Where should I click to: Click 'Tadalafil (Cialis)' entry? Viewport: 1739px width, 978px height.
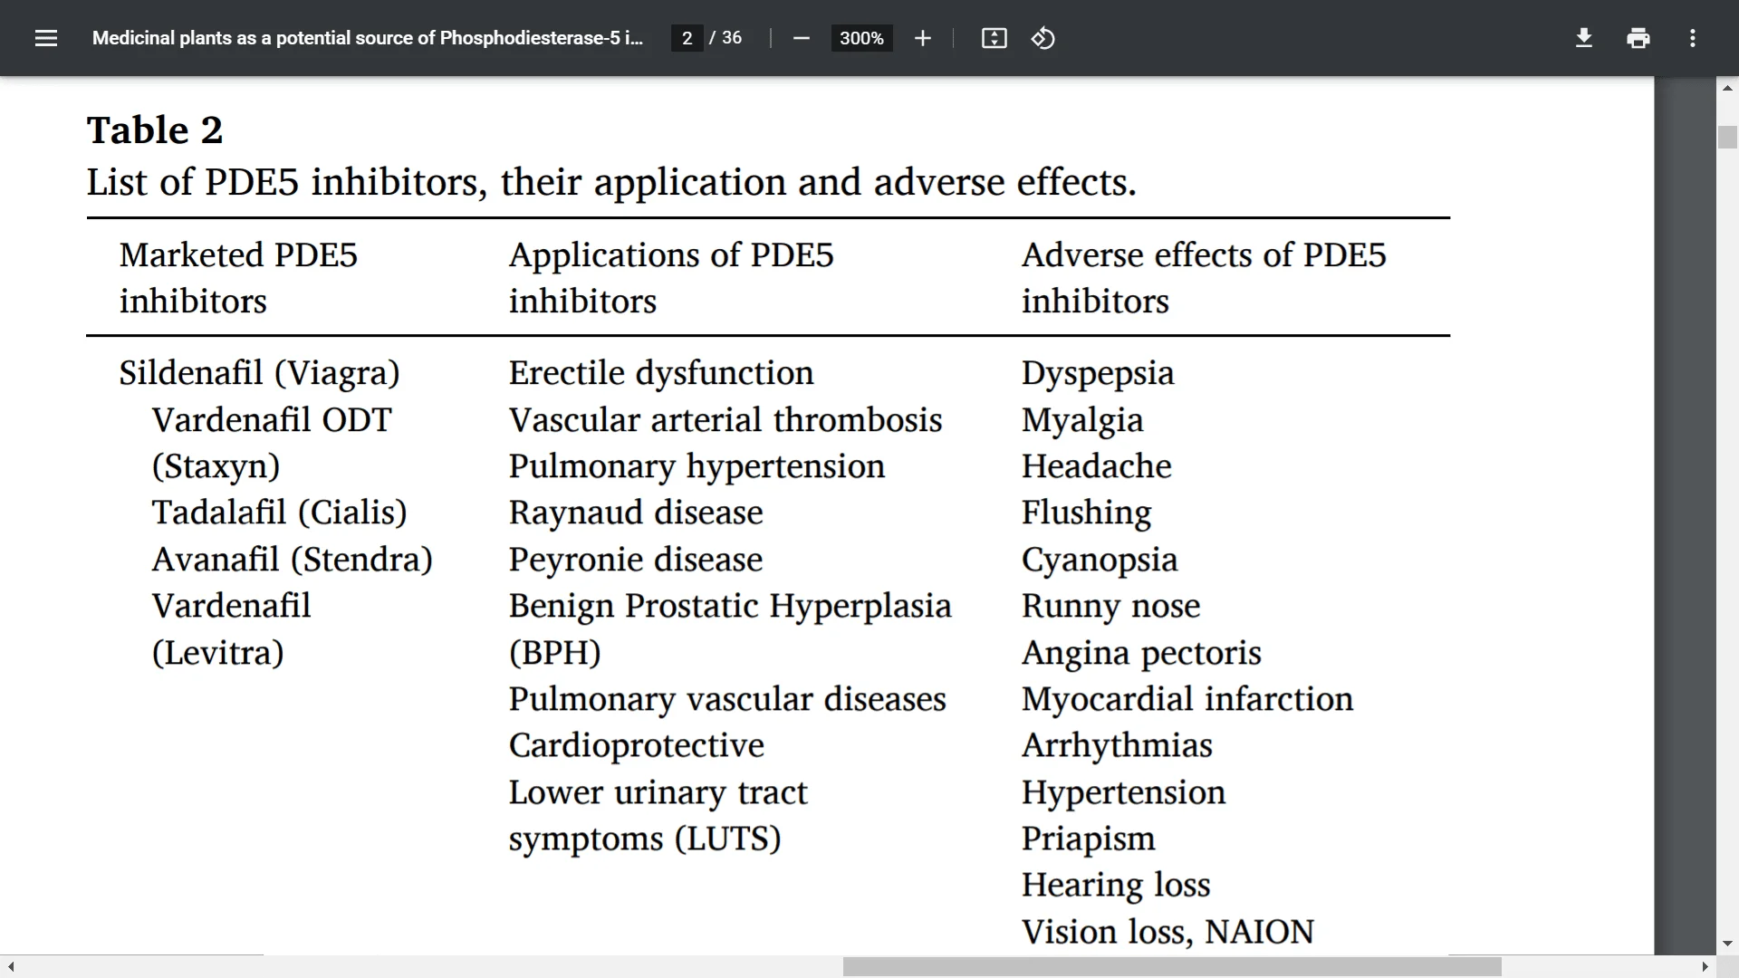pyautogui.click(x=279, y=513)
